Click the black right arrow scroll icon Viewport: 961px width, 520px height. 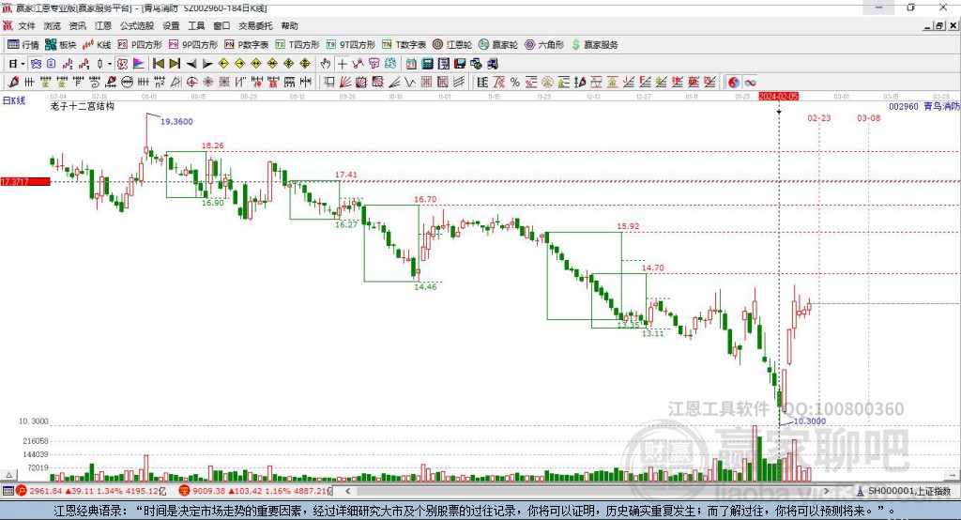click(x=207, y=64)
